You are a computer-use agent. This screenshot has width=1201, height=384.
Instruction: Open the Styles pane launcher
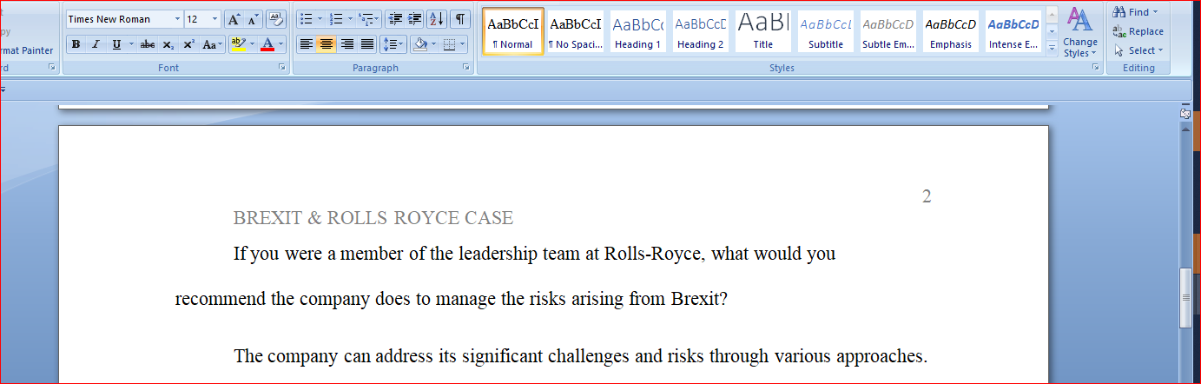coord(1095,67)
